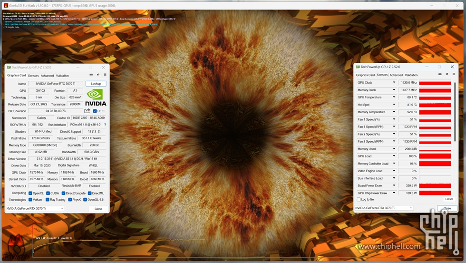Open GPU selector combo in Graphics Card window
The height and width of the screenshot is (263, 466).
[35, 209]
